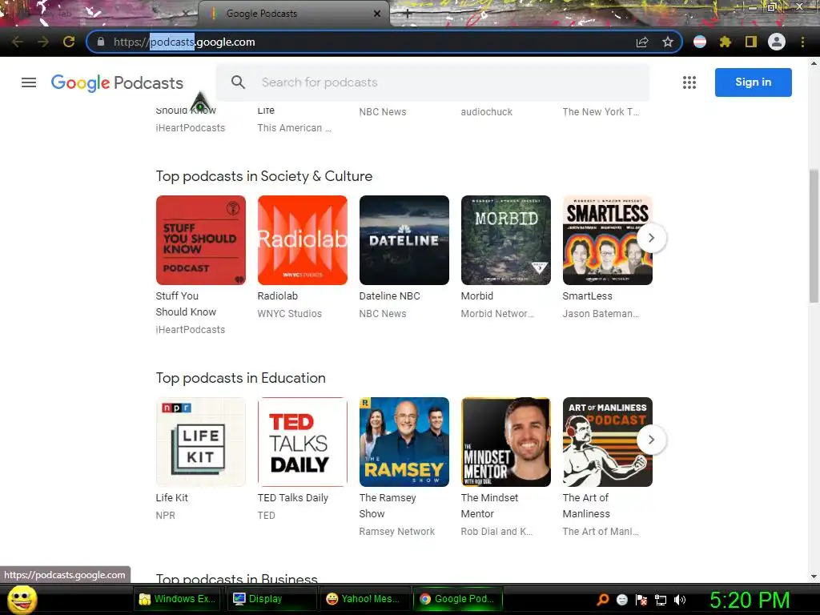The height and width of the screenshot is (615, 820).
Task: Show more Society & Culture podcasts
Action: click(651, 238)
